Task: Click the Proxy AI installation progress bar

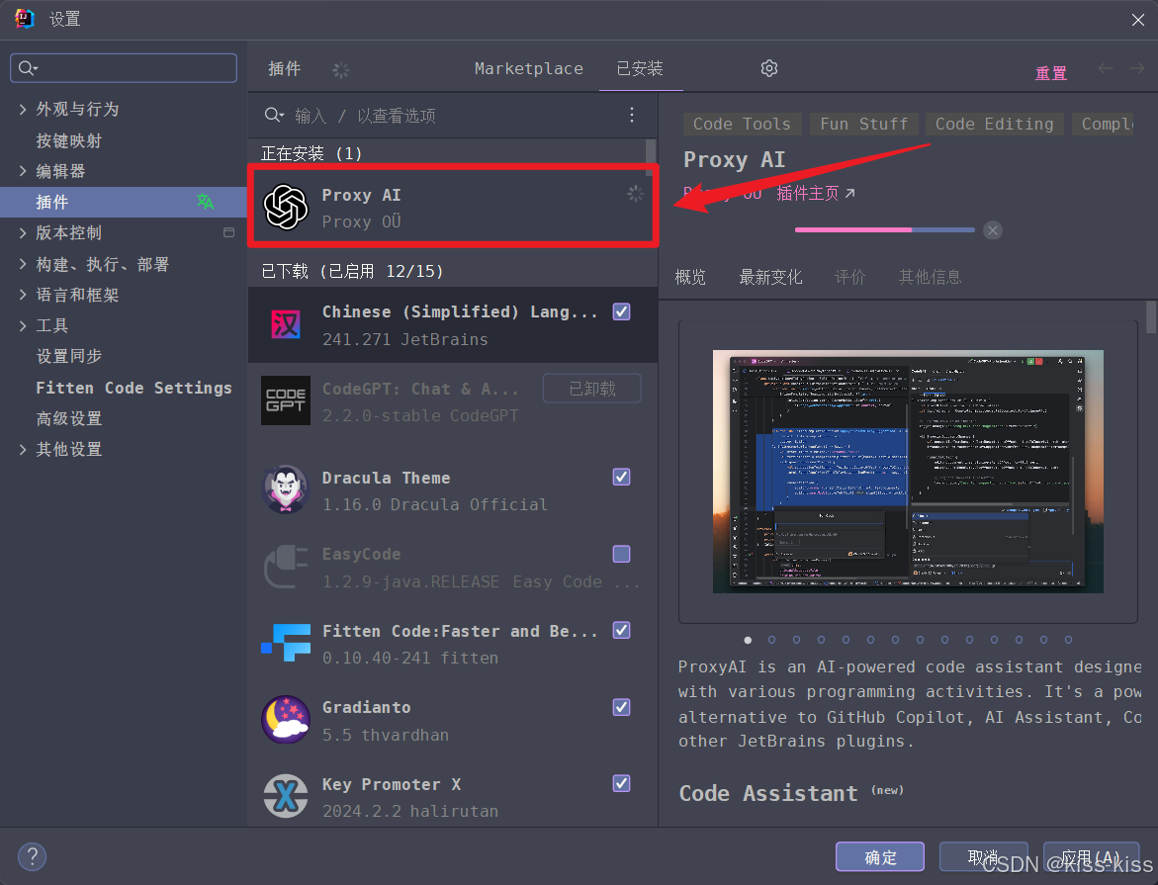Action: pyautogui.click(x=885, y=229)
